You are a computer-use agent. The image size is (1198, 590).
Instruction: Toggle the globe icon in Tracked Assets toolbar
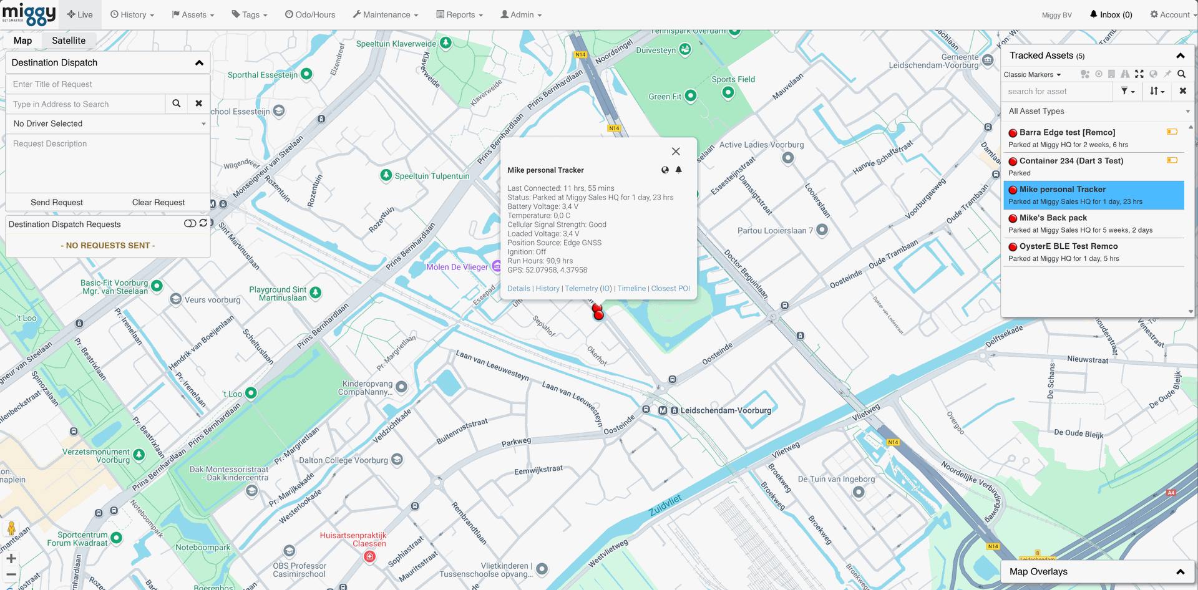click(x=1153, y=74)
